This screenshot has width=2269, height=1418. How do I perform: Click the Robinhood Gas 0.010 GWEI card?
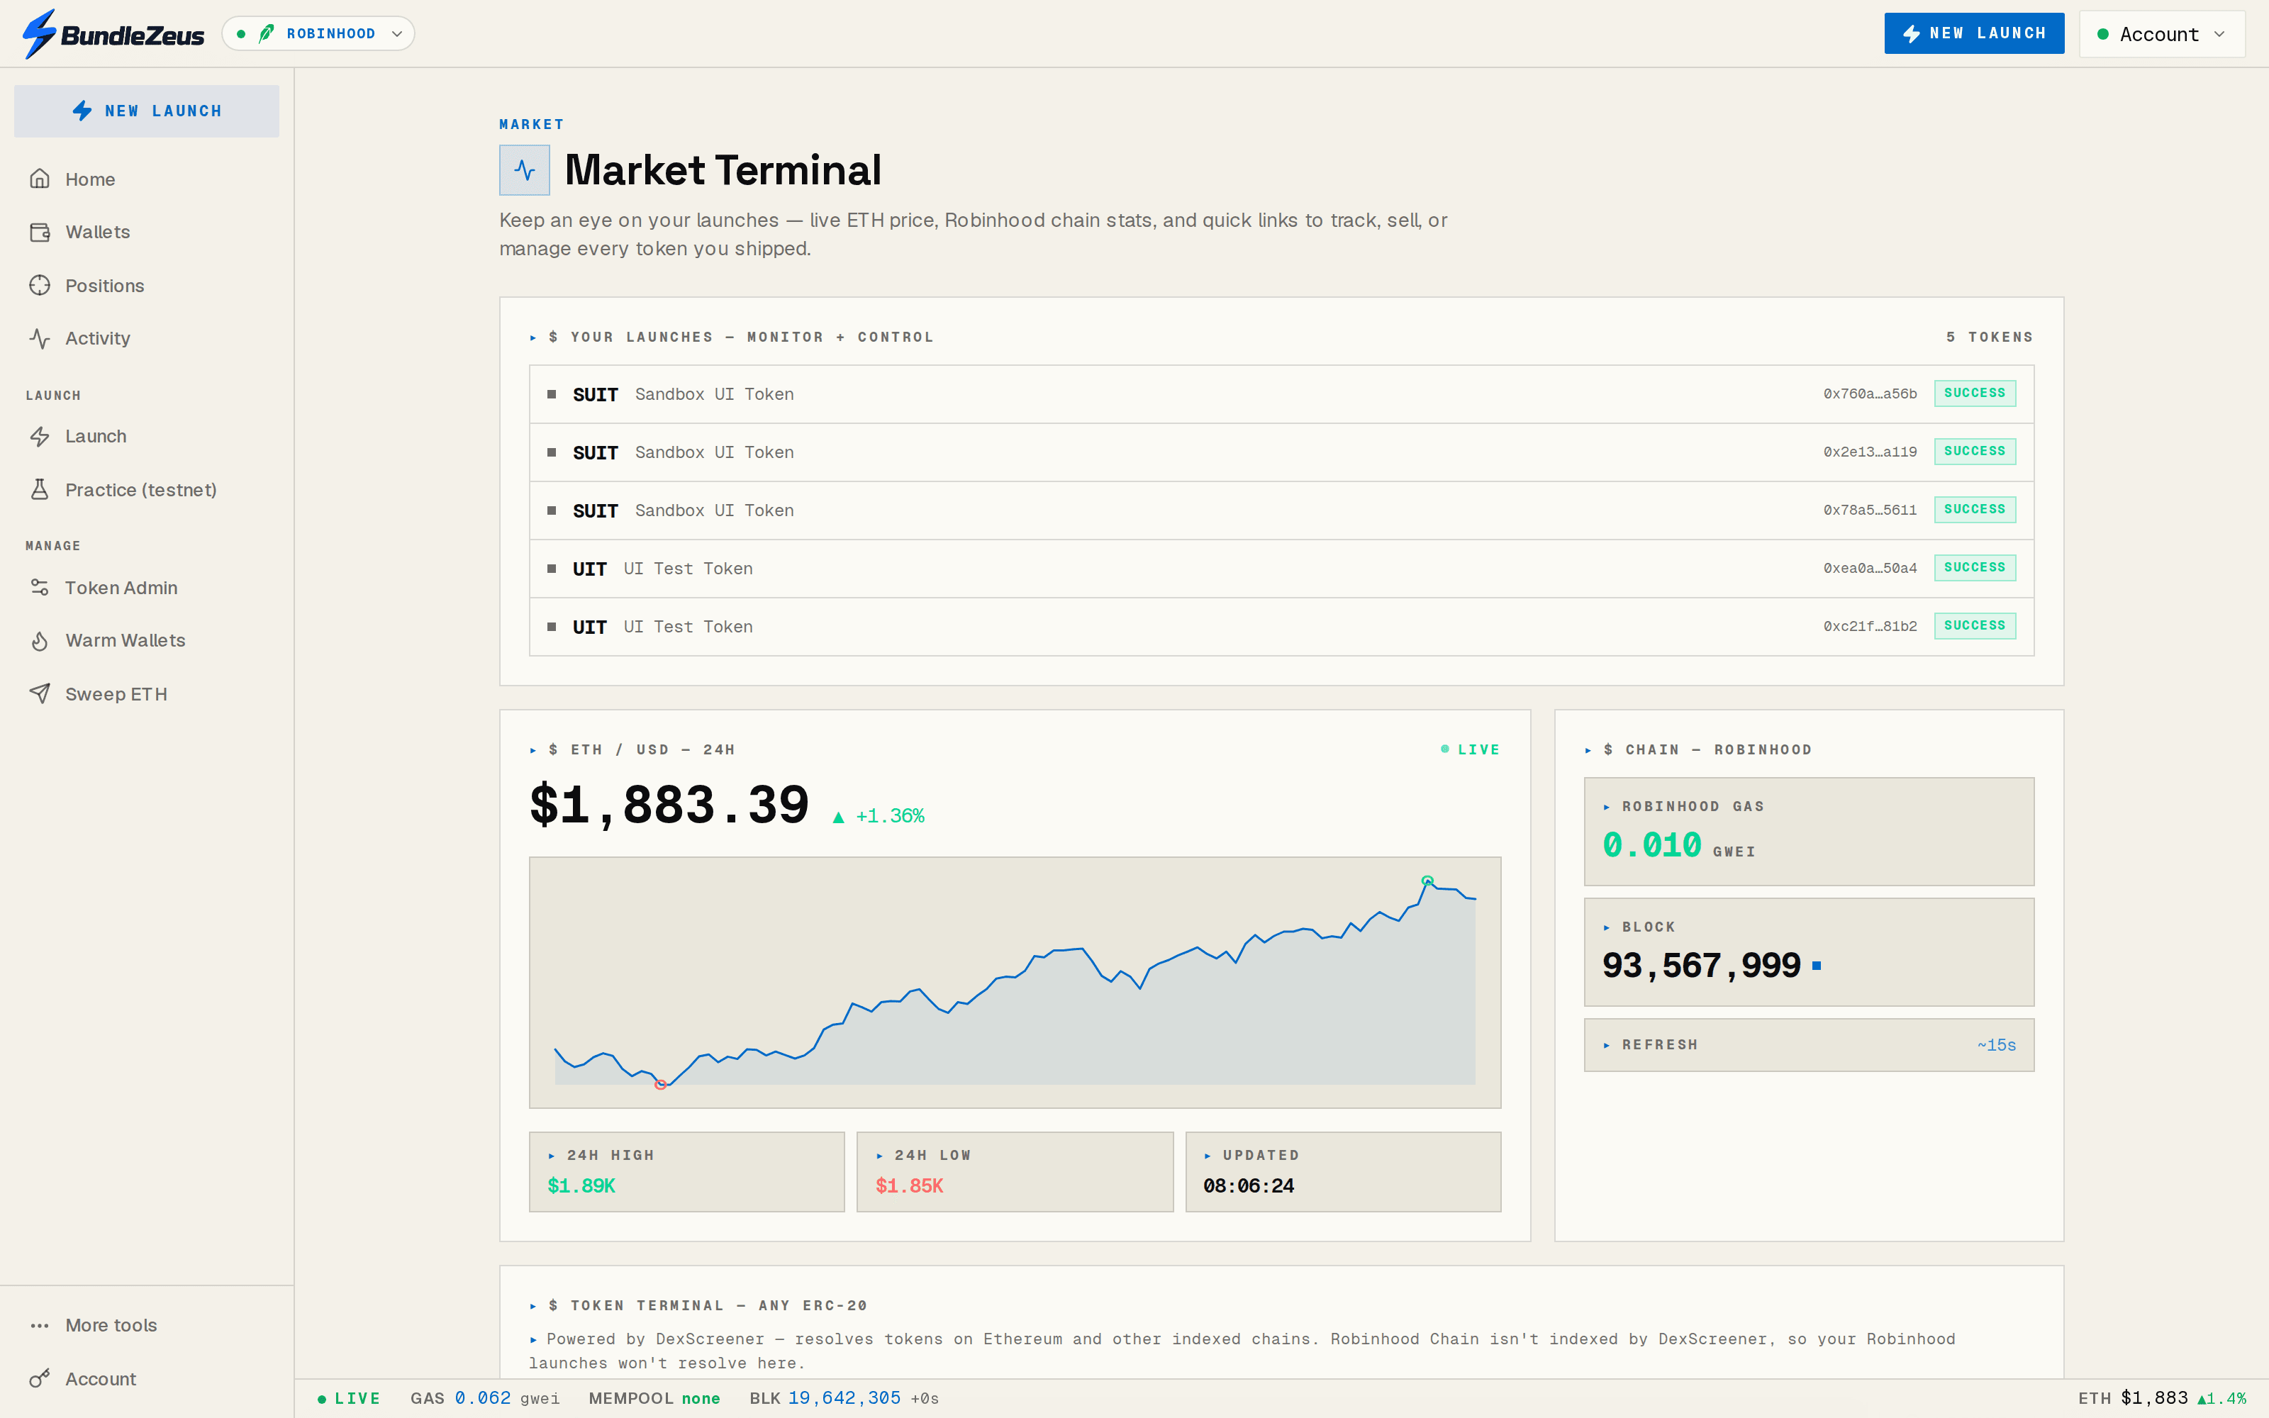(x=1809, y=831)
